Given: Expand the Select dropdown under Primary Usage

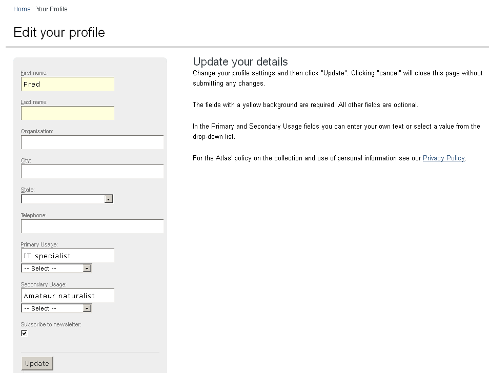Looking at the screenshot, I should (x=56, y=268).
